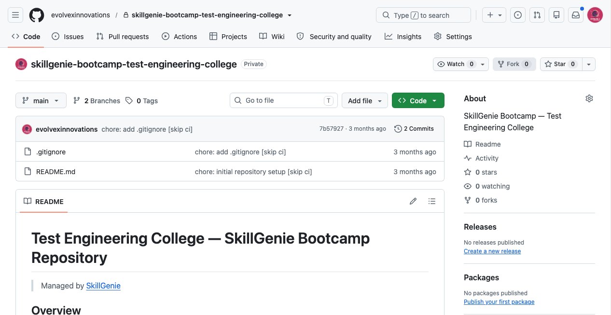Click the README.md file icon
The width and height of the screenshot is (611, 315).
28,172
